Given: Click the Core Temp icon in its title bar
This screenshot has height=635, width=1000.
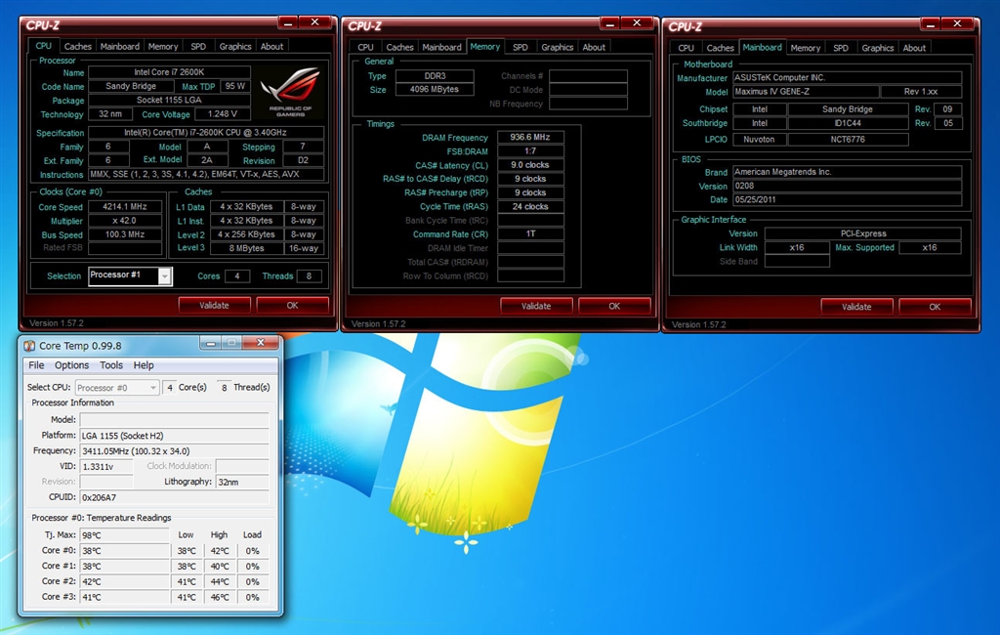Looking at the screenshot, I should coord(29,346).
